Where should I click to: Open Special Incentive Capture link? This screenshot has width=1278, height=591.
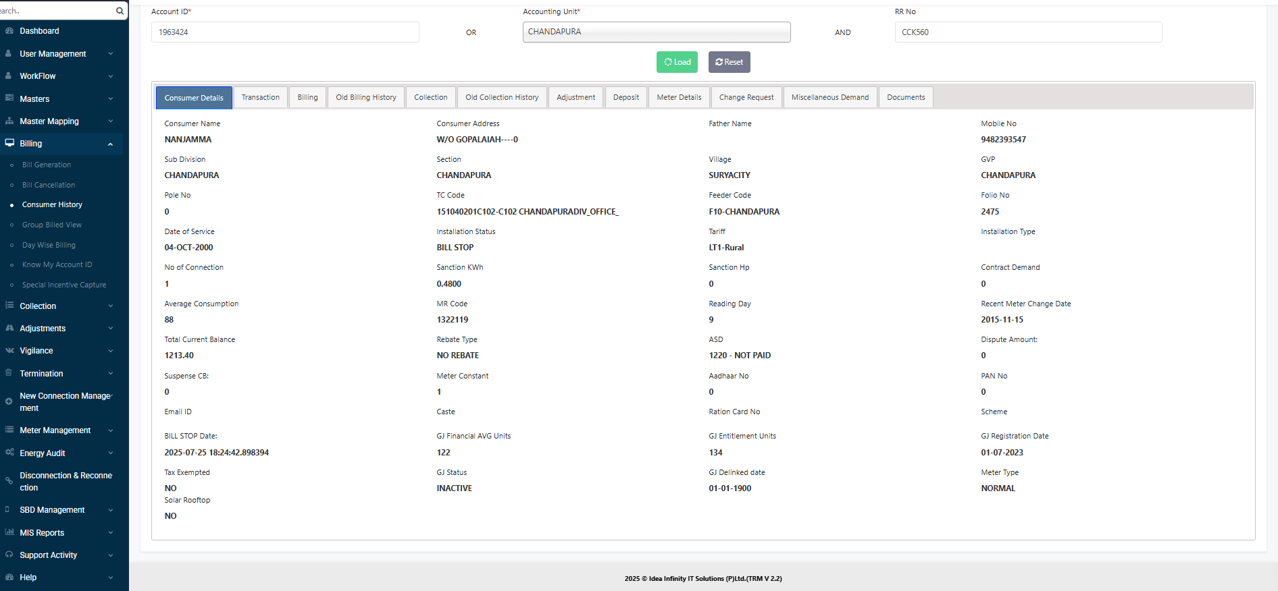pos(64,285)
